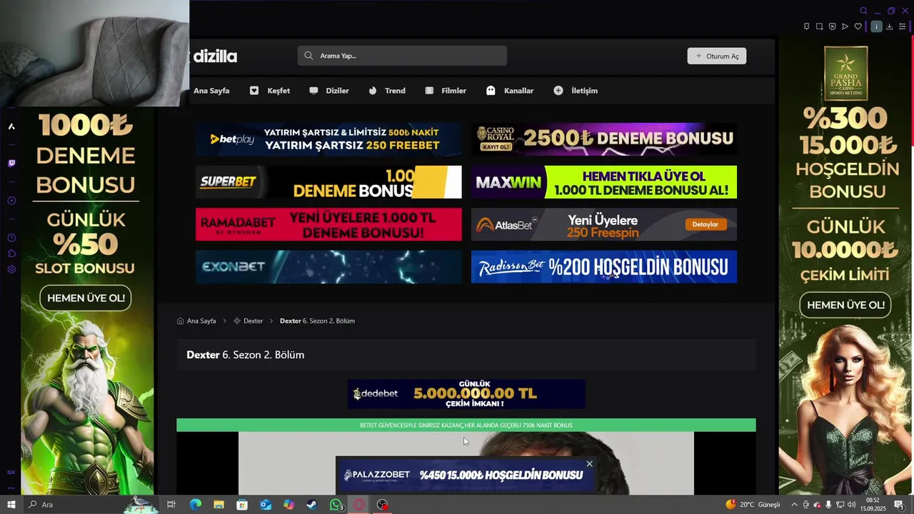Click the dedebet banner ad
The height and width of the screenshot is (514, 914).
pyautogui.click(x=466, y=394)
